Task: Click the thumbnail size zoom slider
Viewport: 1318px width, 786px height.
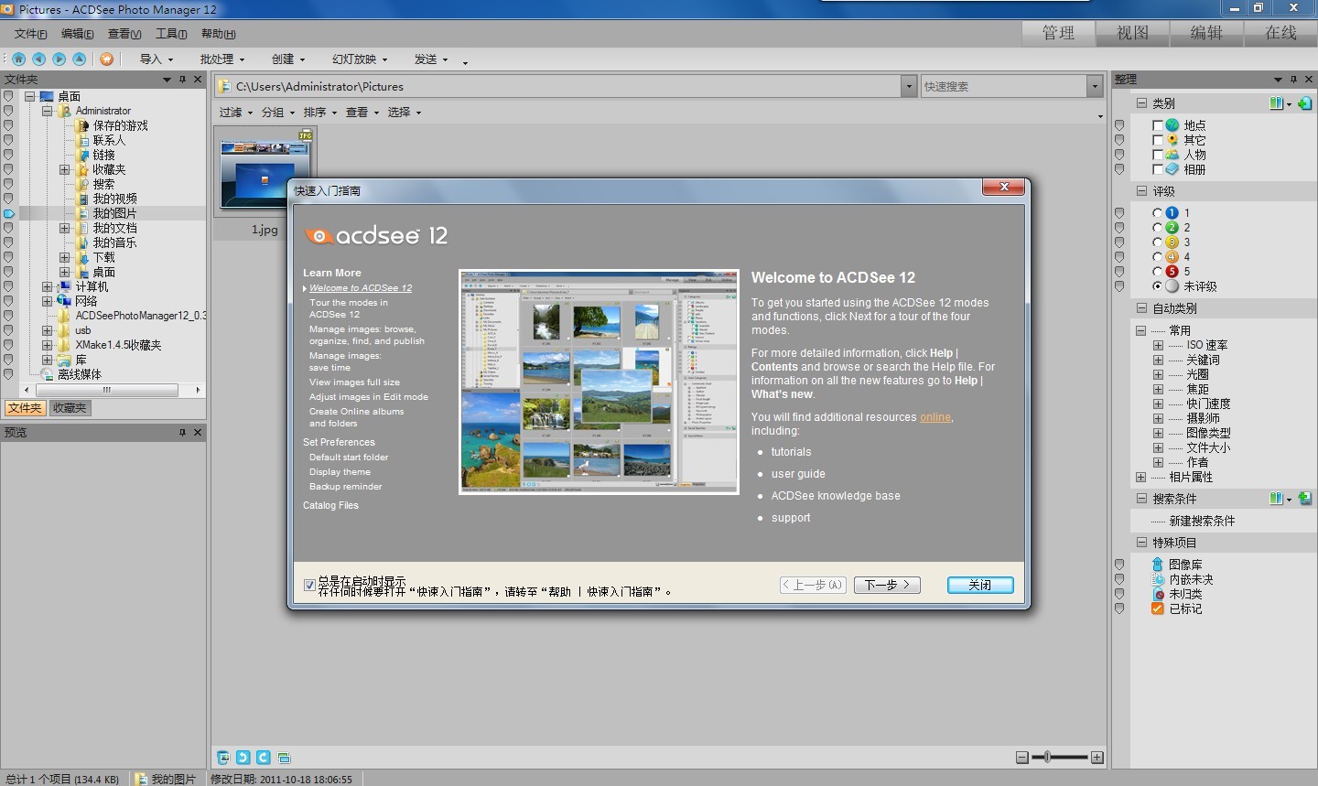Action: (1060, 757)
